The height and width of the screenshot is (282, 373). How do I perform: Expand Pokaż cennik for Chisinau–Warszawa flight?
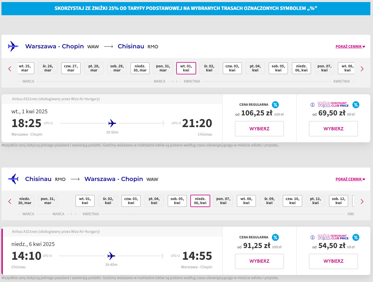click(350, 179)
